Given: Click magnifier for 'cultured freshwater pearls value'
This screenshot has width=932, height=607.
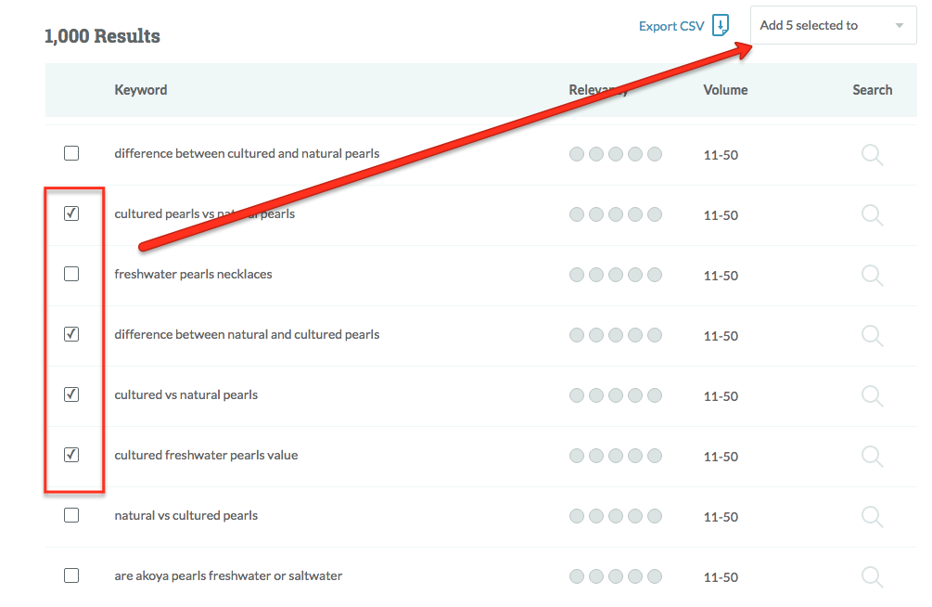Looking at the screenshot, I should coord(872,456).
